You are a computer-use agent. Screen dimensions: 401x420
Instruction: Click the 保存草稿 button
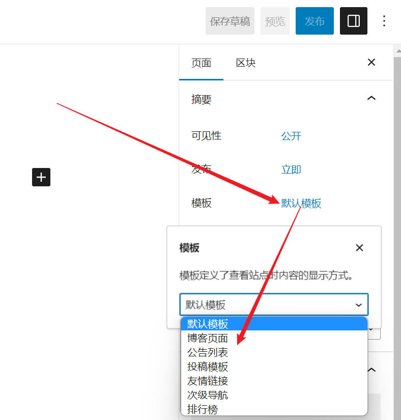[230, 21]
